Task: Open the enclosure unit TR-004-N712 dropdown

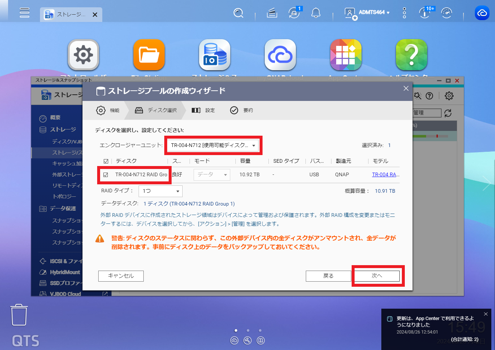Action: pyautogui.click(x=213, y=145)
